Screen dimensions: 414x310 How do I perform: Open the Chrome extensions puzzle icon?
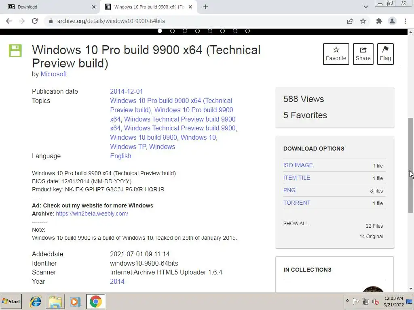coord(379,21)
